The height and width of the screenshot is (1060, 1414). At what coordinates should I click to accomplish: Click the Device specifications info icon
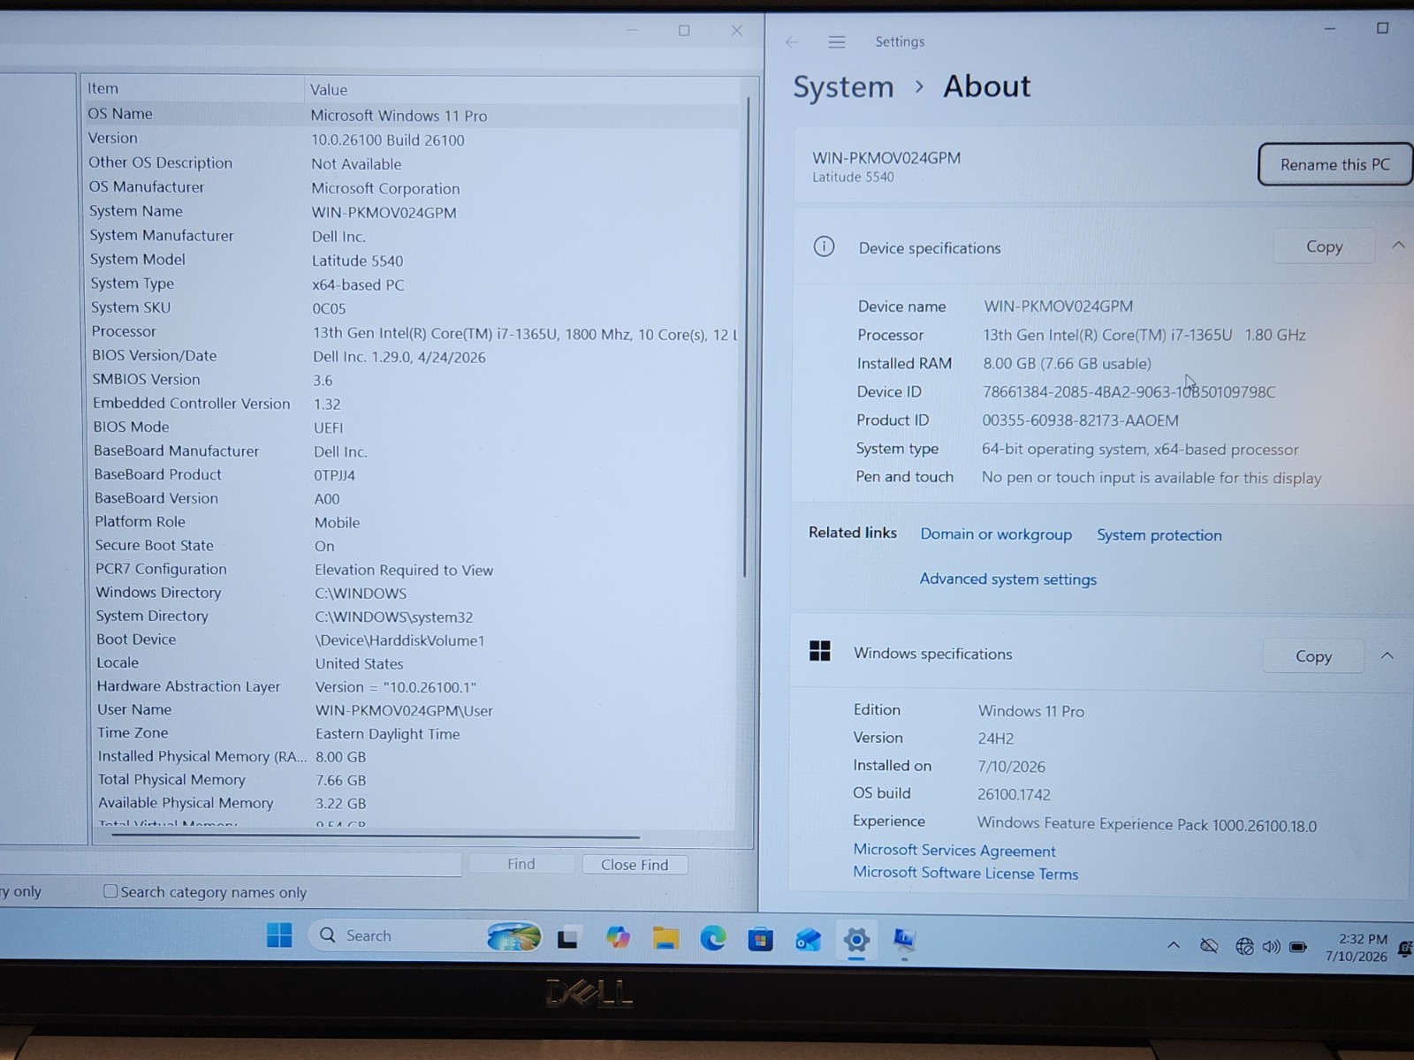pos(824,246)
